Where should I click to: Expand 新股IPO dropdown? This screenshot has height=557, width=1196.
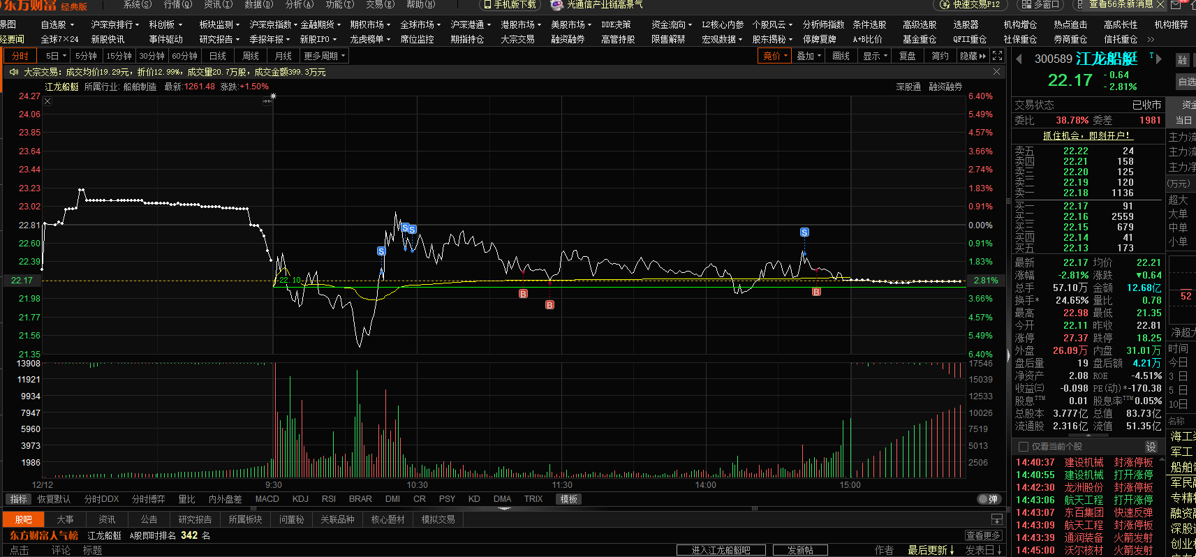[318, 40]
